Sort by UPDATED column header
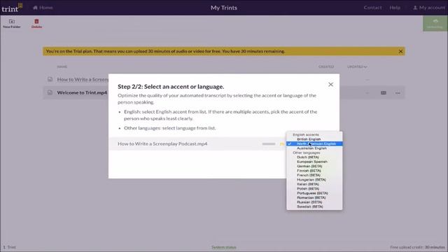Screen dimensions: 448x252 [357, 66]
